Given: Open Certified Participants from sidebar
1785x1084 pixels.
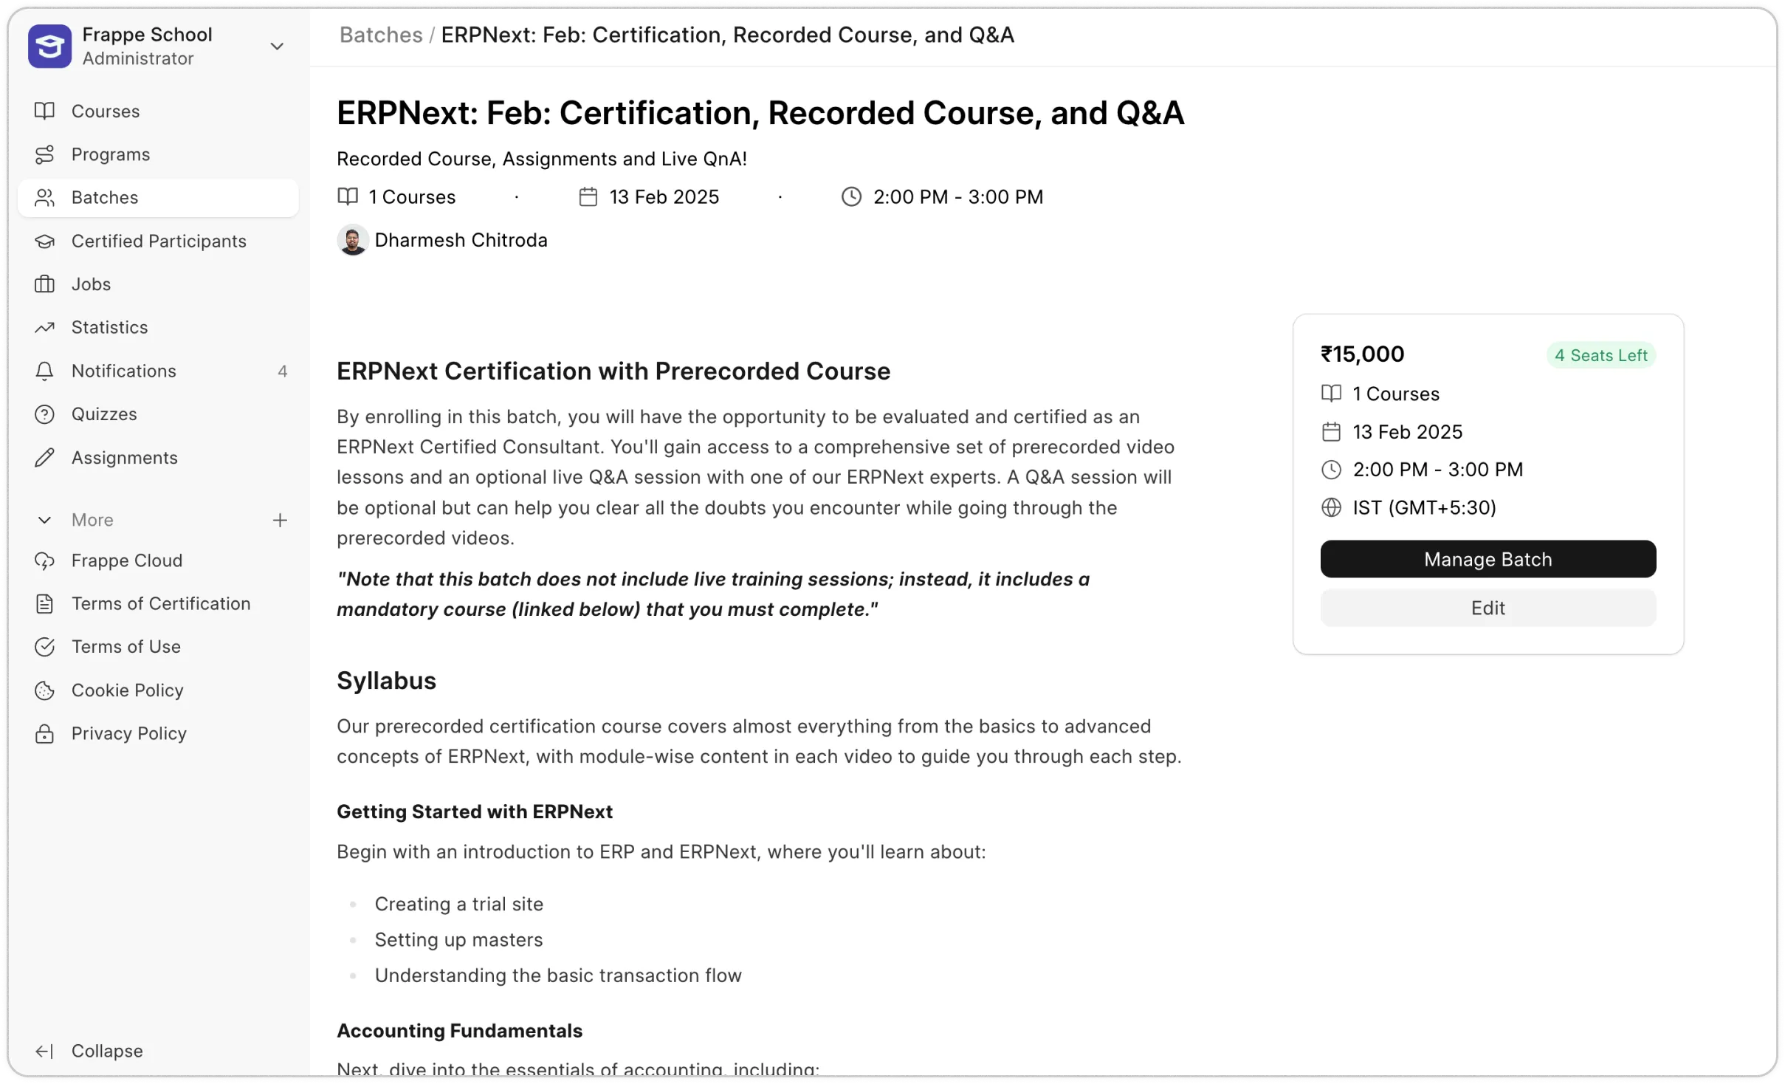Looking at the screenshot, I should 159,240.
